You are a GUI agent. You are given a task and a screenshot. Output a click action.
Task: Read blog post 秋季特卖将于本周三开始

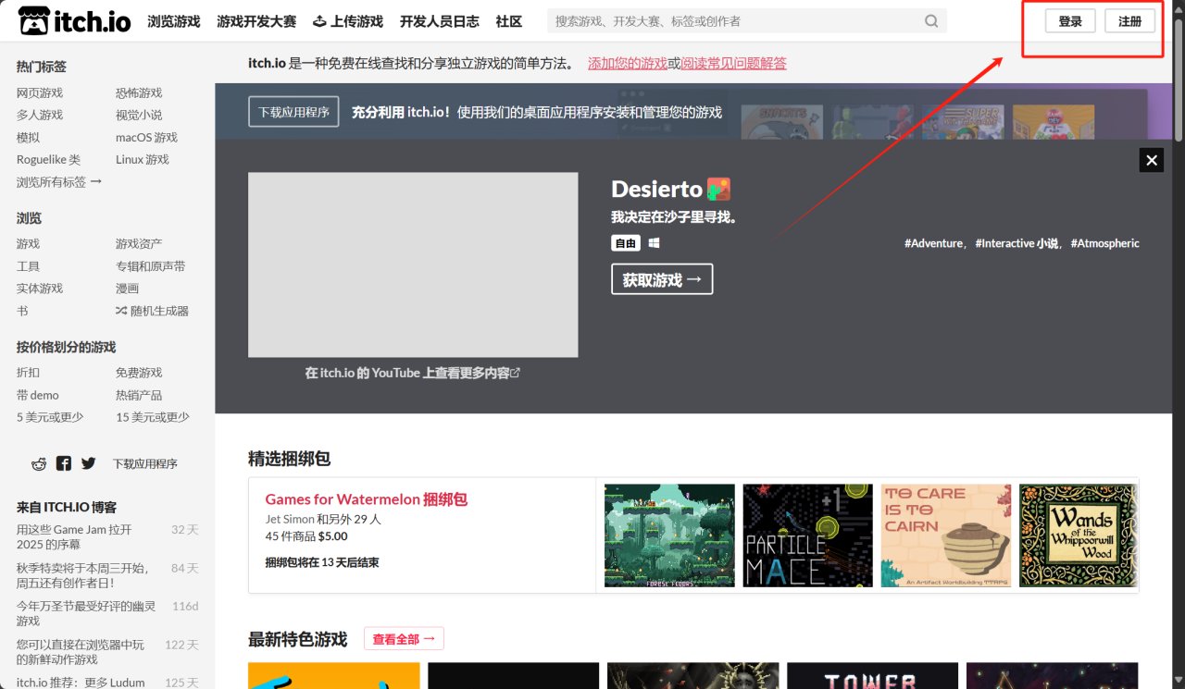point(82,575)
